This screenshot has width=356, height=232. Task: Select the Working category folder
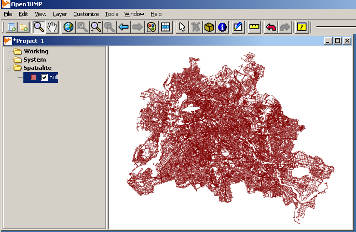tap(36, 51)
